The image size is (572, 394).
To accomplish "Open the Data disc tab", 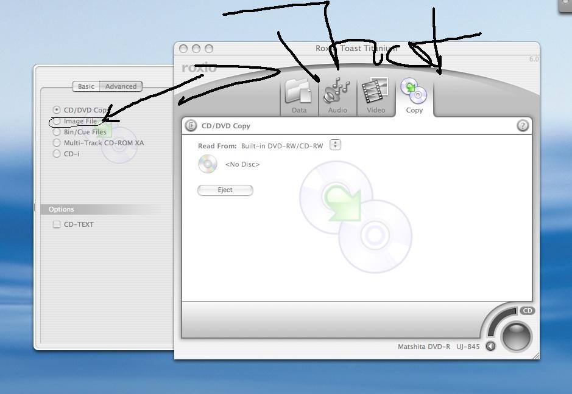I will click(299, 96).
